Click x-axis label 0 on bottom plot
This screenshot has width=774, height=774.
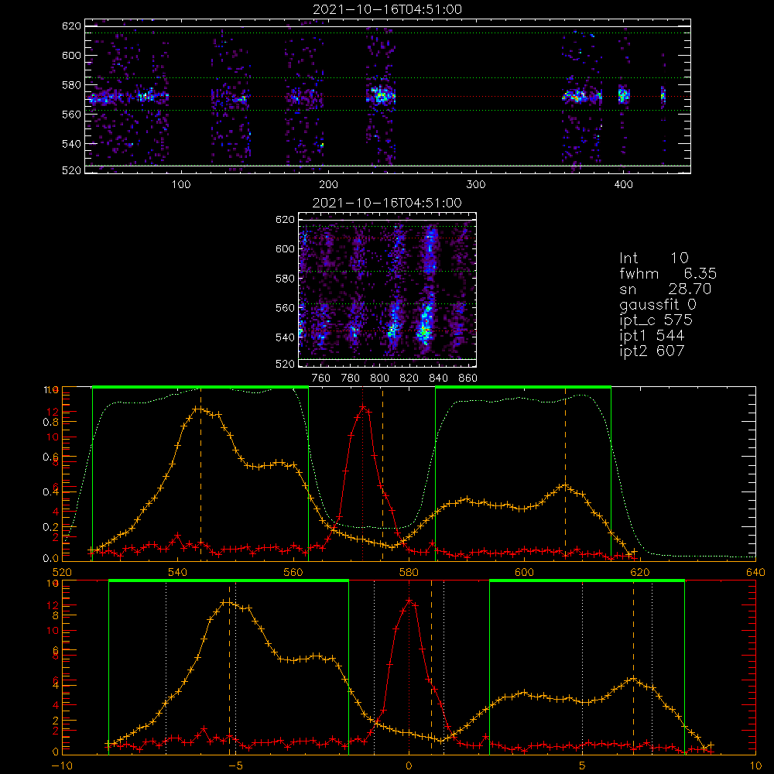point(409,766)
